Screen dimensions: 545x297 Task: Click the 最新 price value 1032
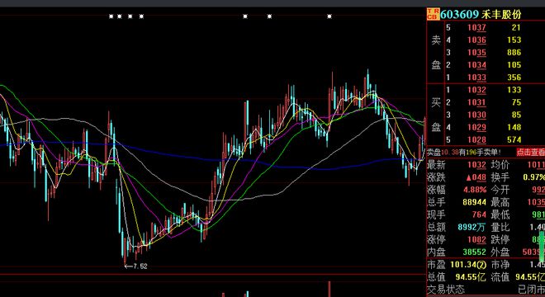tap(476, 165)
